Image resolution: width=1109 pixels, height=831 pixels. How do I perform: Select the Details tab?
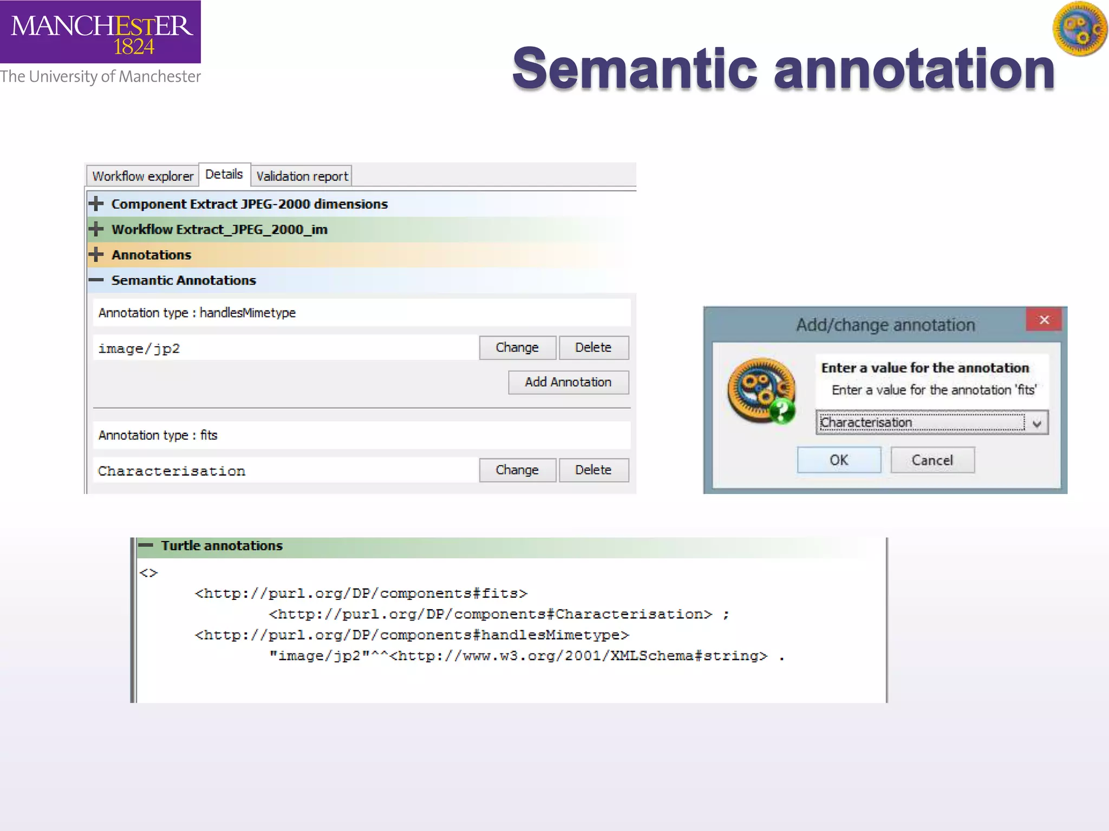coord(224,175)
